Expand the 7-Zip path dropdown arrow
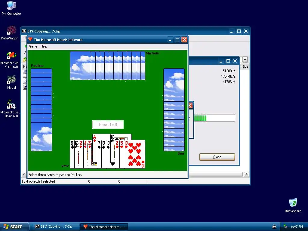Screen dimensions: 308x231 [x=245, y=59]
